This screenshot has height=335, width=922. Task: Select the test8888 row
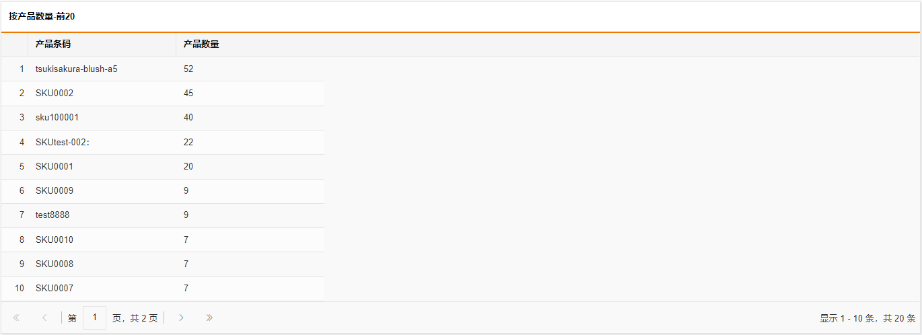pyautogui.click(x=163, y=215)
